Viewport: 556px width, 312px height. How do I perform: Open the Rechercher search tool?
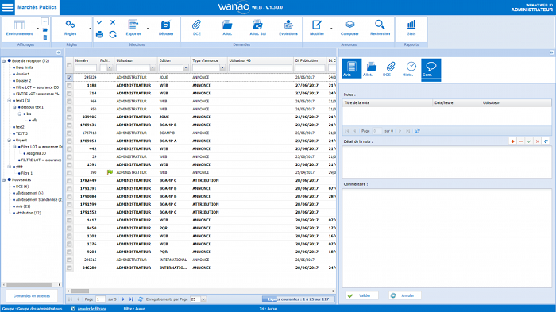(x=380, y=28)
